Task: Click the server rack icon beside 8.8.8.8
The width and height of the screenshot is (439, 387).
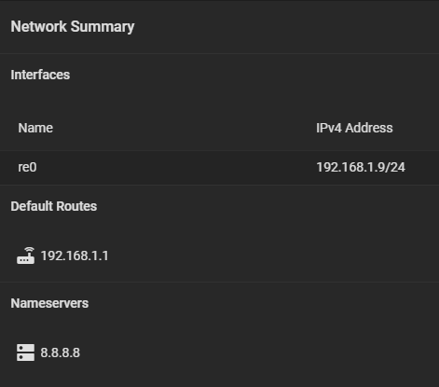Action: pos(25,352)
